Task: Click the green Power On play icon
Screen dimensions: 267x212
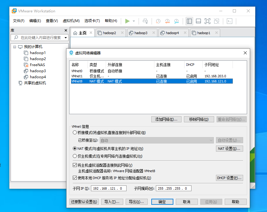Action: coord(127,21)
